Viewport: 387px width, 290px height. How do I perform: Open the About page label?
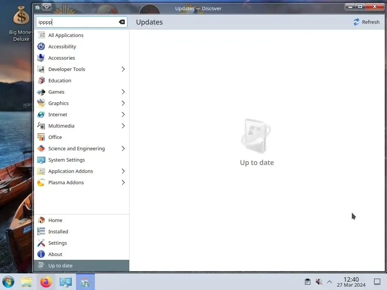(55, 254)
